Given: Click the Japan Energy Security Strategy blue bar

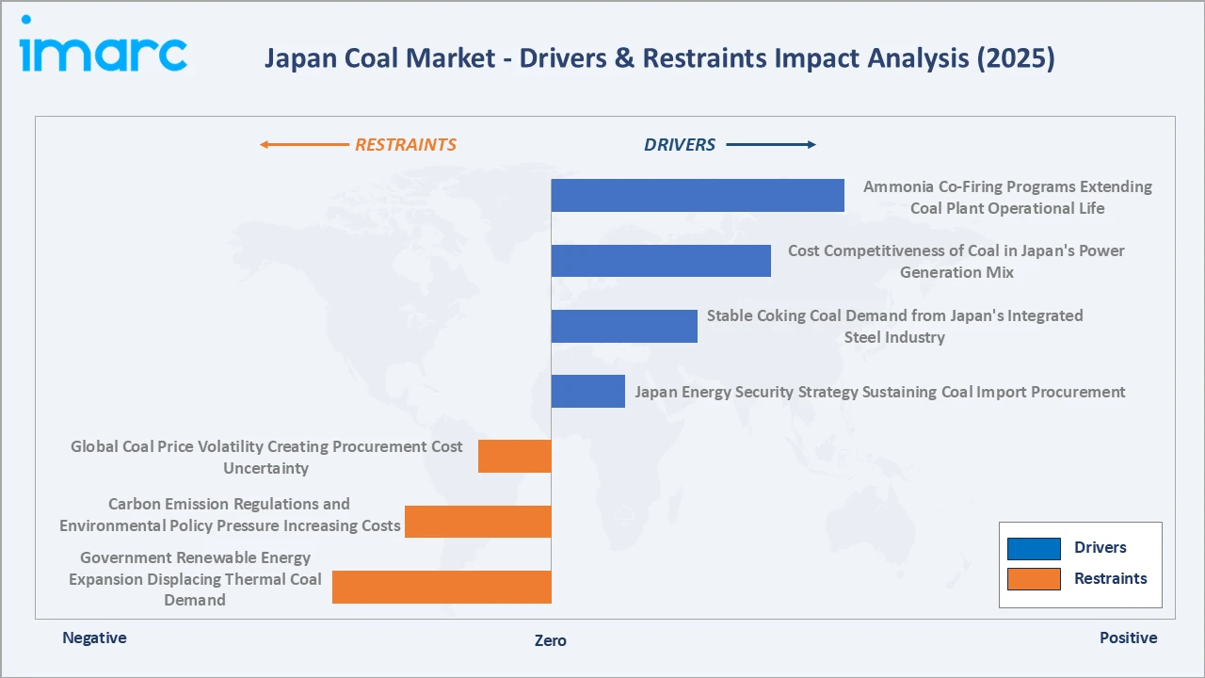Looking at the screenshot, I should click(588, 391).
